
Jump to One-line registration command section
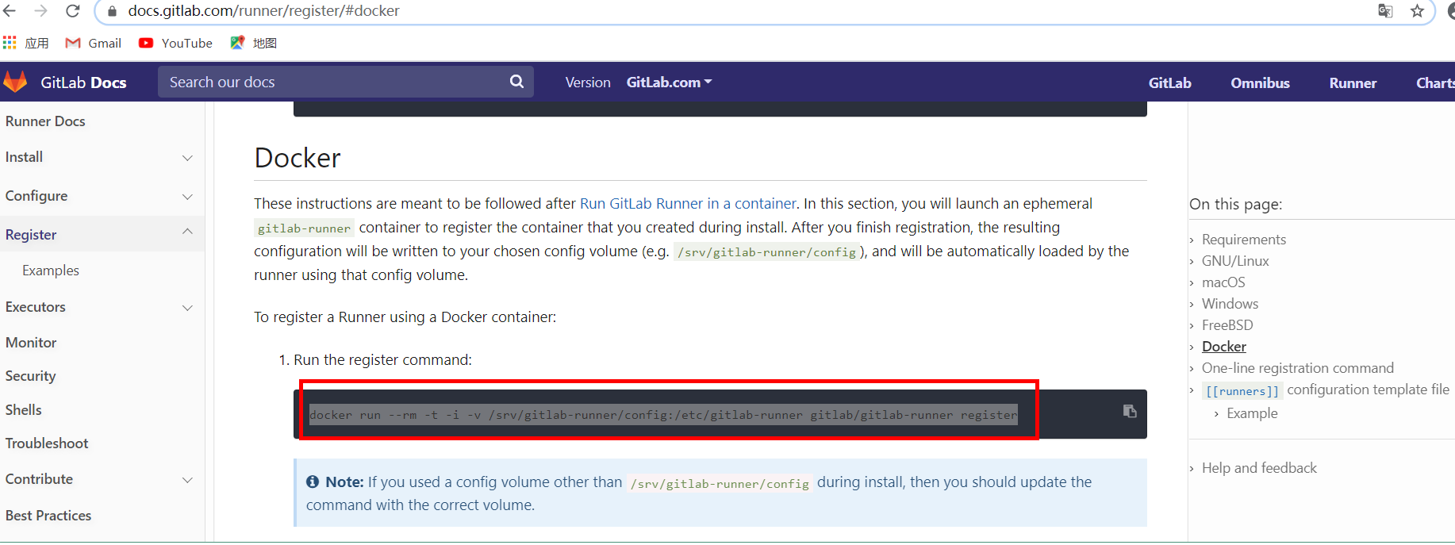click(1298, 368)
